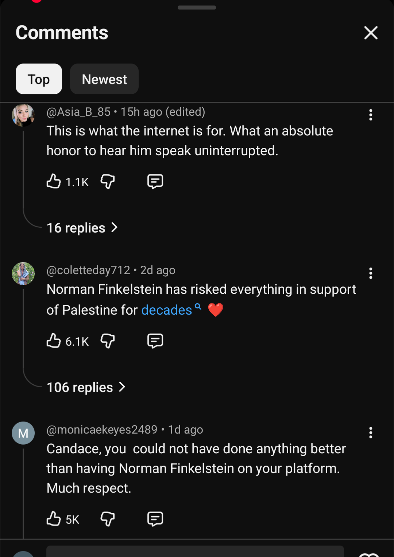Close the Comments panel

(x=371, y=33)
